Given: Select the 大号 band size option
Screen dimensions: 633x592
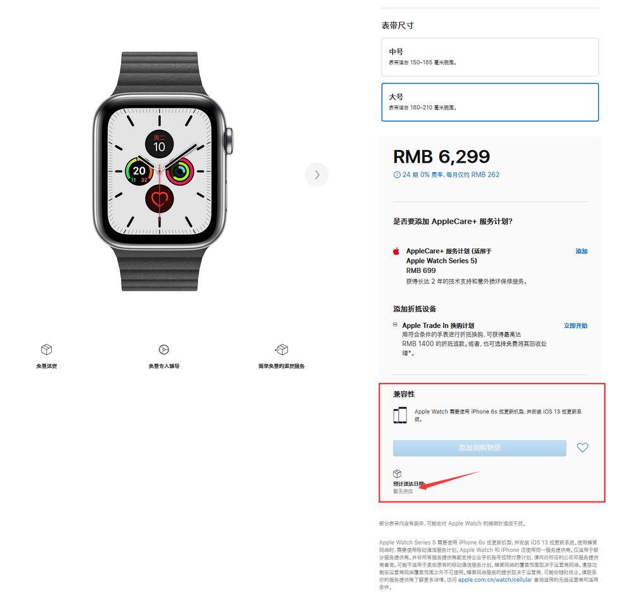Looking at the screenshot, I should click(x=490, y=102).
